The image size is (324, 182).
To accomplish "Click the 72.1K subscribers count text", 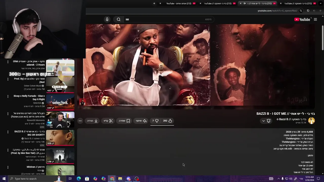I will point(301,123).
